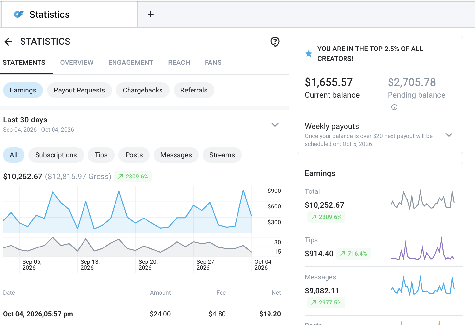Viewport: 475px width, 325px height.
Task: Click the Amount column header
Action: point(161,293)
